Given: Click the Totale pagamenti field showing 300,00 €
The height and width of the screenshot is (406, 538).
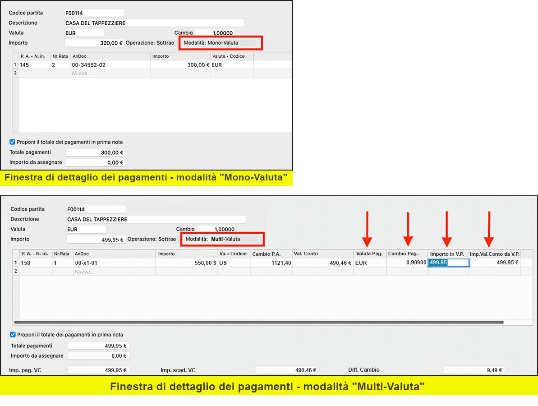Looking at the screenshot, I should [95, 152].
